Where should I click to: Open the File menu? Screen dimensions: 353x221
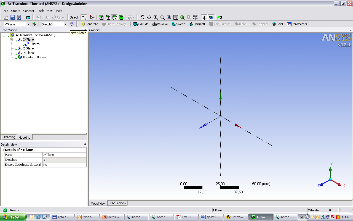coord(6,11)
